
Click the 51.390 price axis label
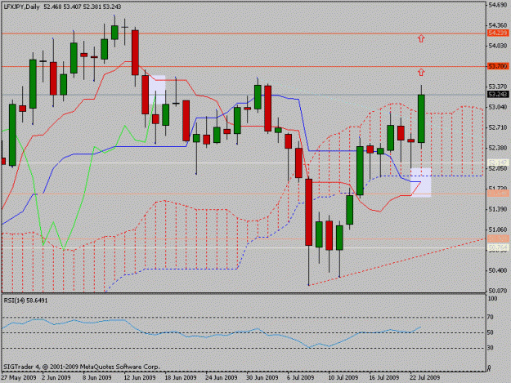pyautogui.click(x=498, y=209)
